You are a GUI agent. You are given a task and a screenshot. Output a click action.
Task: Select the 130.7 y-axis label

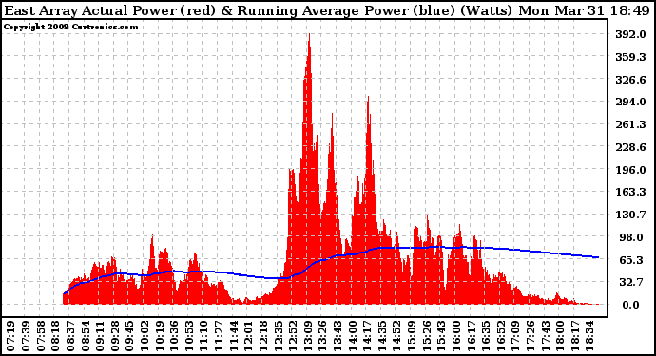tap(630, 215)
